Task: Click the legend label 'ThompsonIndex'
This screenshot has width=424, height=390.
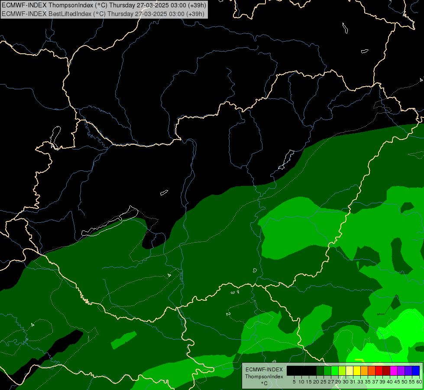Action: [264, 377]
